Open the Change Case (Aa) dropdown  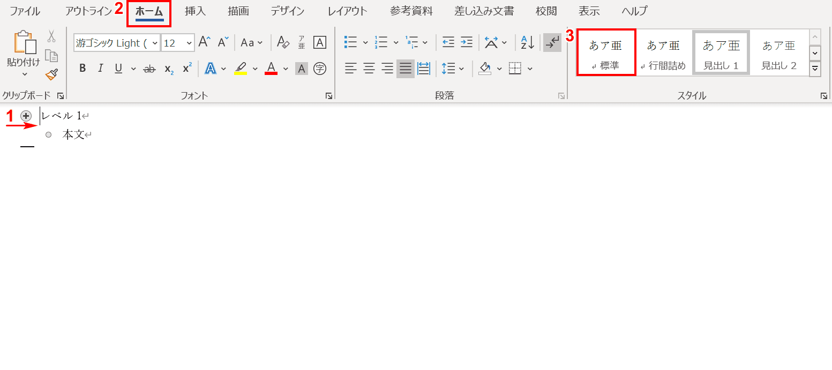(252, 42)
